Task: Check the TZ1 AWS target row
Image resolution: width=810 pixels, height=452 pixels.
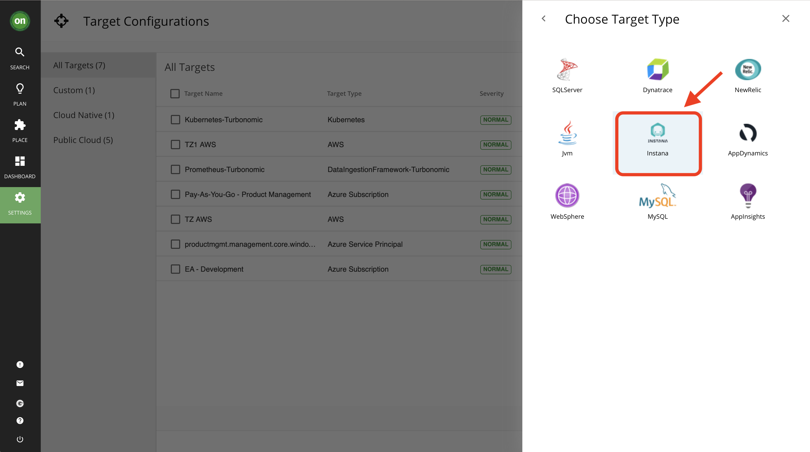Action: pos(175,145)
